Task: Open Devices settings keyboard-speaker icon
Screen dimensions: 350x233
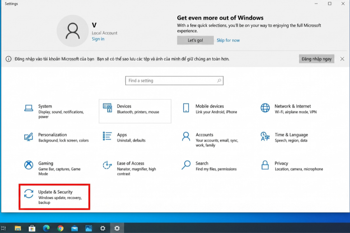Action: [107, 108]
